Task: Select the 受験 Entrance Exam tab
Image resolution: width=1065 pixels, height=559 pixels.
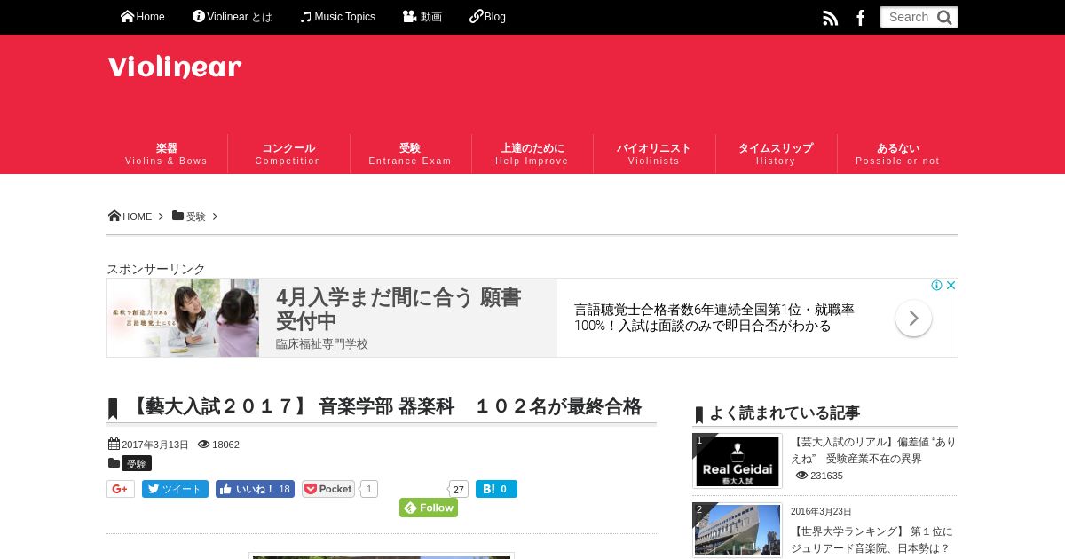Action: 410,154
